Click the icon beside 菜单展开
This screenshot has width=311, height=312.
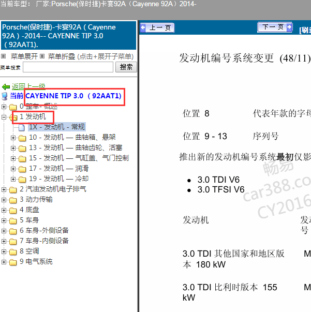4,56
